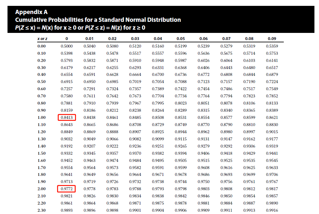Select the 0.9916 value in the last row
319x214 pixels.
click(x=272, y=210)
